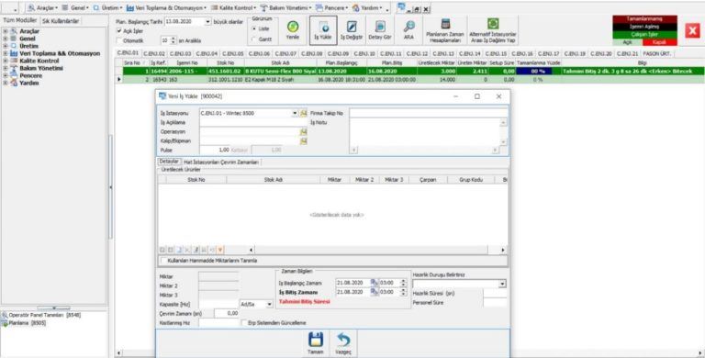Click the Vazgeç undo arrow icon
The width and height of the screenshot is (705, 358).
[x=343, y=340]
